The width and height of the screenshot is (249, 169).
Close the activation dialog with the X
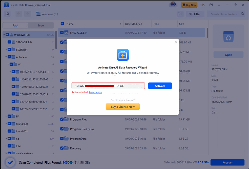pos(176,42)
